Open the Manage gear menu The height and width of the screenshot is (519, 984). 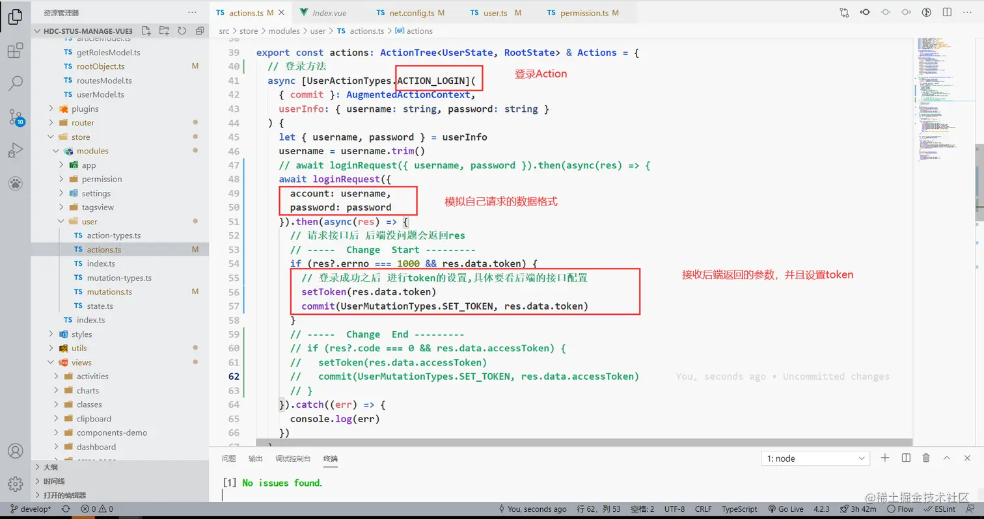(x=15, y=484)
